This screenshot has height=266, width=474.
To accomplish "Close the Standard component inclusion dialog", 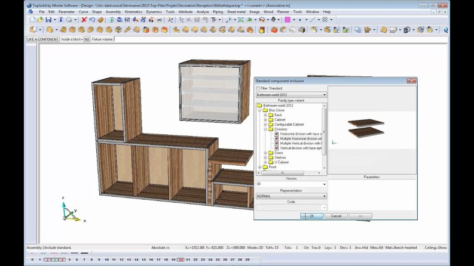I will [x=411, y=81].
